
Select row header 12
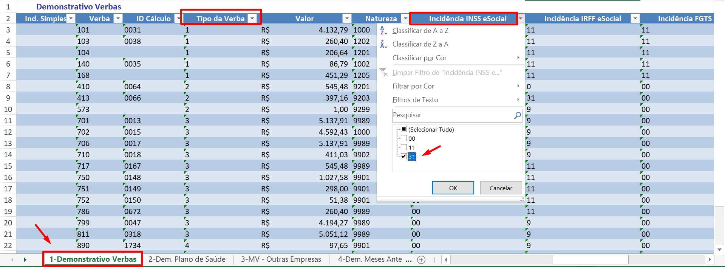click(8, 132)
